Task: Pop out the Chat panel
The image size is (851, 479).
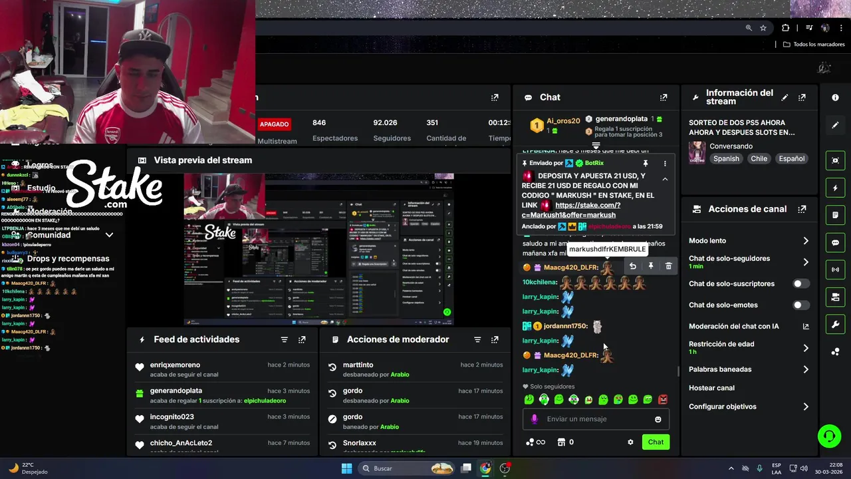Action: tap(663, 97)
